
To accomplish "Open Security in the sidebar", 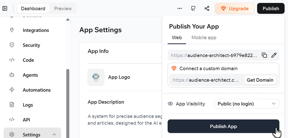I will [x=31, y=45].
